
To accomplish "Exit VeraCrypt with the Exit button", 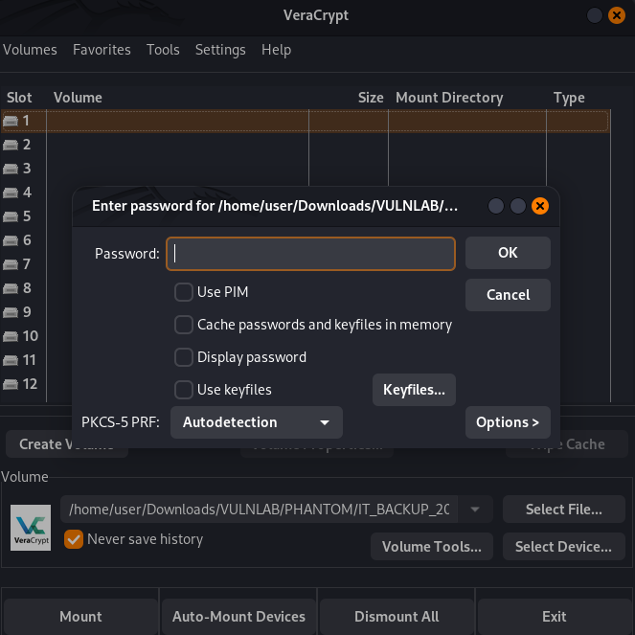I will coord(555,617).
